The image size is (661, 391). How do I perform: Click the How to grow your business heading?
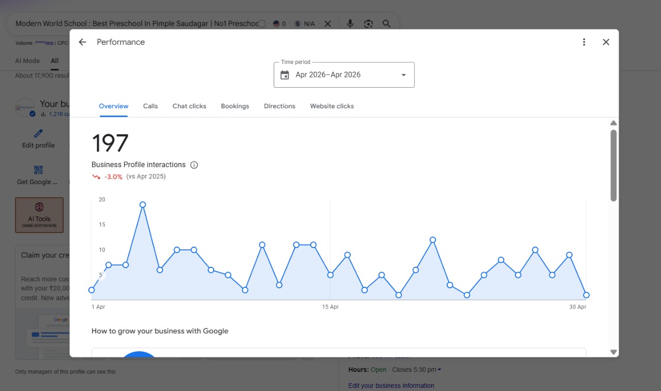[160, 331]
